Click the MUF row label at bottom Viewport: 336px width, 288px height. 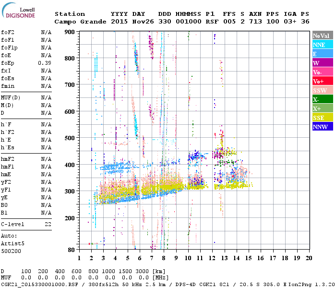tap(6, 278)
